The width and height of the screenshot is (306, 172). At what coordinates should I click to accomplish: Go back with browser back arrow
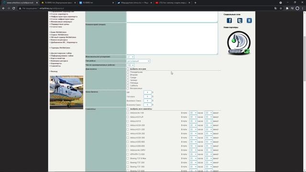(x=3, y=9)
